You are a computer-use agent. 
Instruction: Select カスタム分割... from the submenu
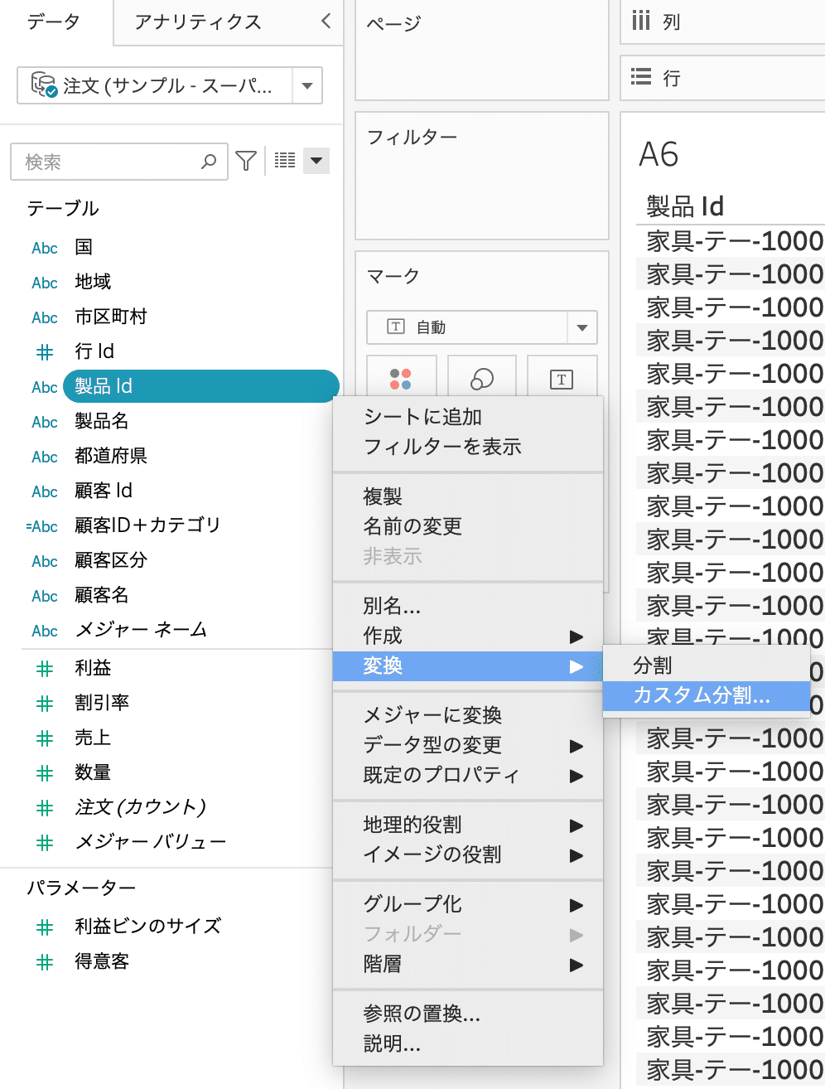702,695
